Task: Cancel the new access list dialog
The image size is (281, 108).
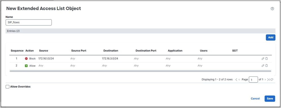Action: (x=255, y=98)
